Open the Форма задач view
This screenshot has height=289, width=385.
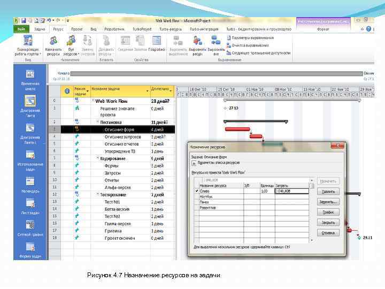coord(30,250)
